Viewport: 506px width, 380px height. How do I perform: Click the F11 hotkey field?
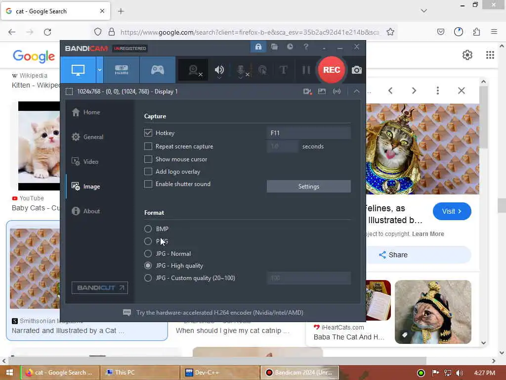click(308, 133)
